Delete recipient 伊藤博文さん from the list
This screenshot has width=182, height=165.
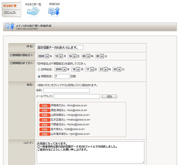click(x=45, y=105)
